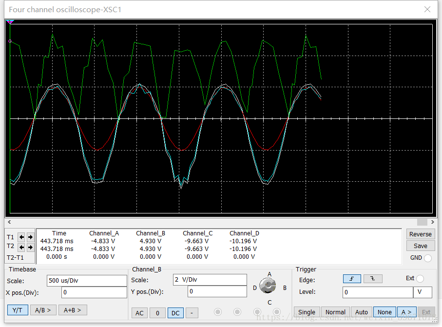Move cursor T2 right with its arrow

pyautogui.click(x=30, y=248)
